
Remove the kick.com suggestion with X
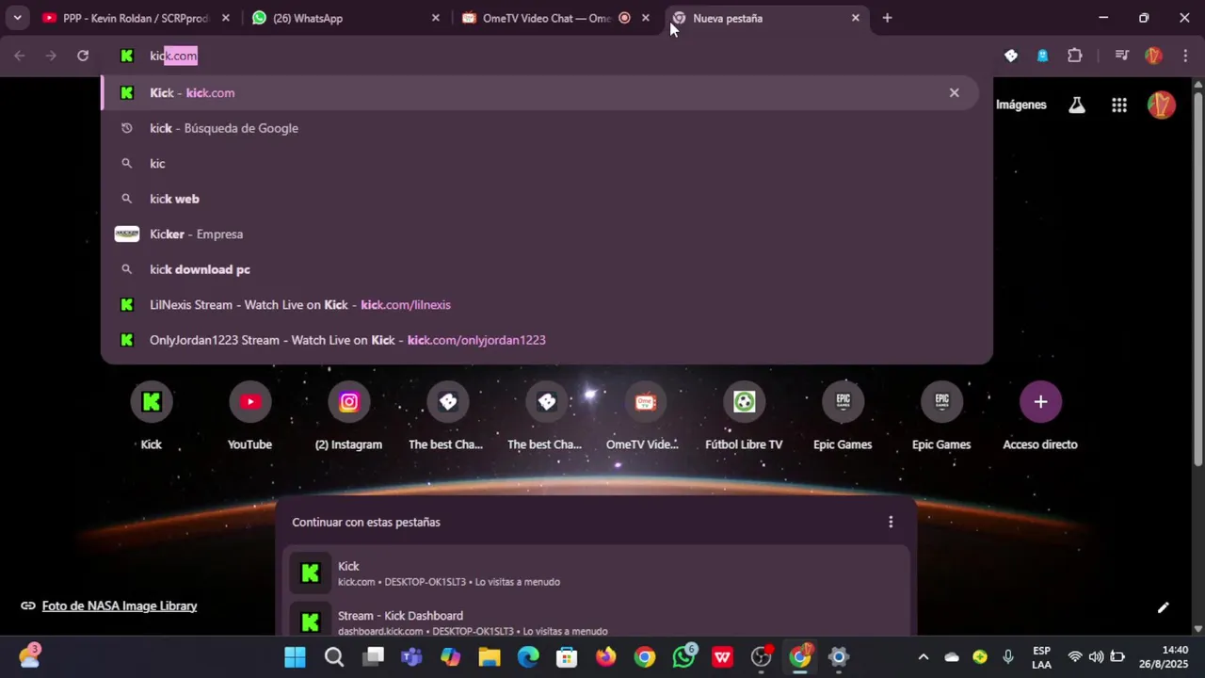(x=954, y=92)
